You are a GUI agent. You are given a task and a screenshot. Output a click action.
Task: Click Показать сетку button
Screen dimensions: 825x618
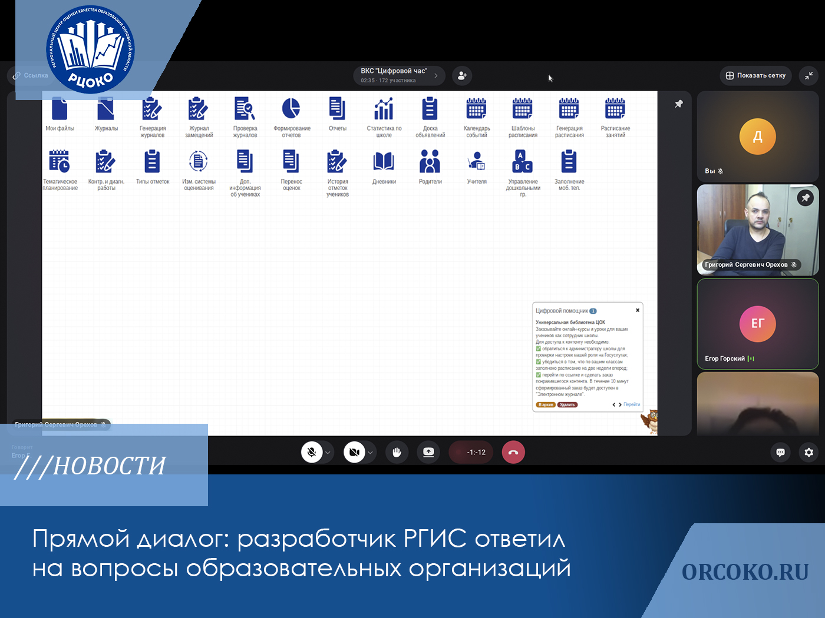(x=755, y=75)
